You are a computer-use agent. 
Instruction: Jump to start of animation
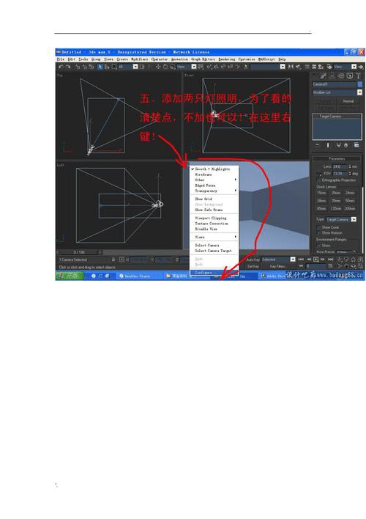click(x=301, y=259)
